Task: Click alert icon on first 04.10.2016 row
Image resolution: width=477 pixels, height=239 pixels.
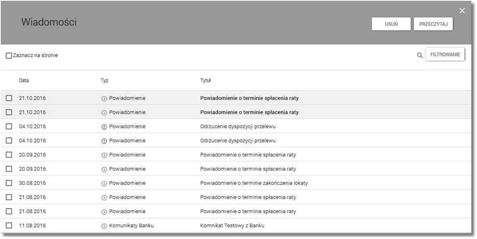Action: 104,127
